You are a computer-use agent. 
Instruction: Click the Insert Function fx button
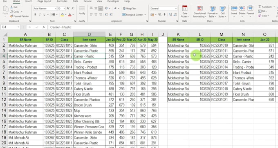pyautogui.click(x=43, y=27)
